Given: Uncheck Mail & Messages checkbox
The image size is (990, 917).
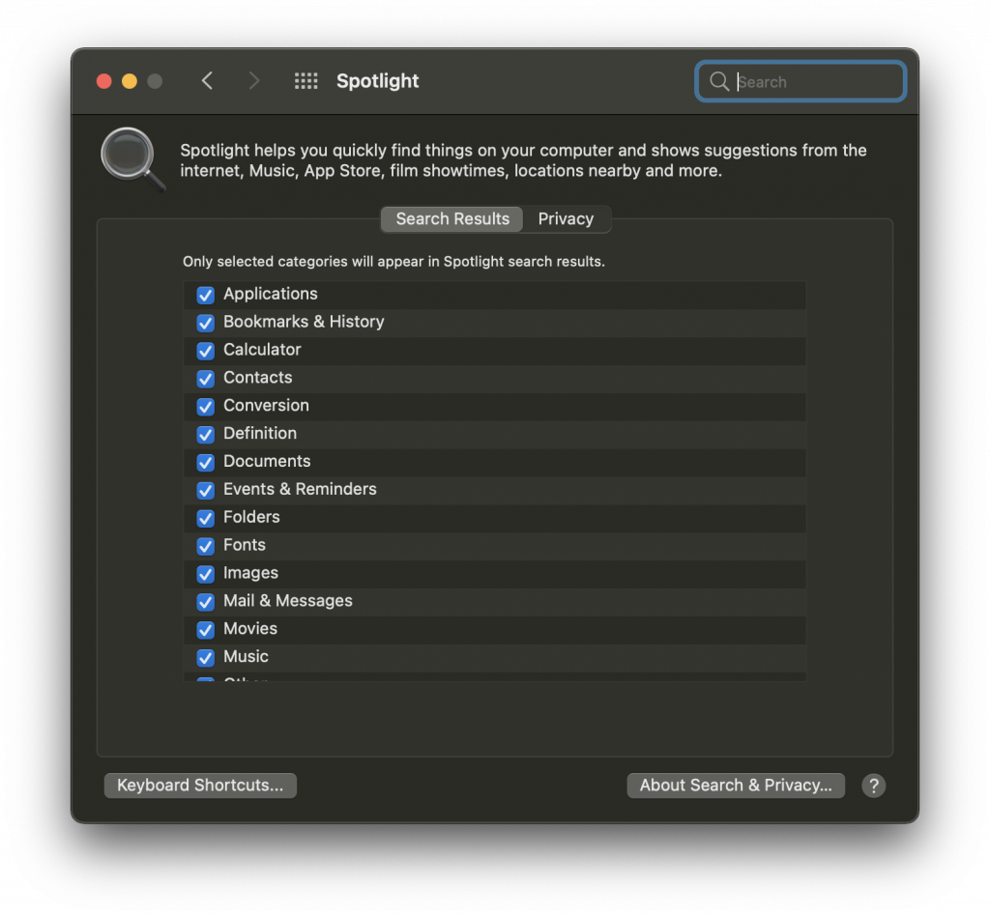Looking at the screenshot, I should tap(205, 601).
